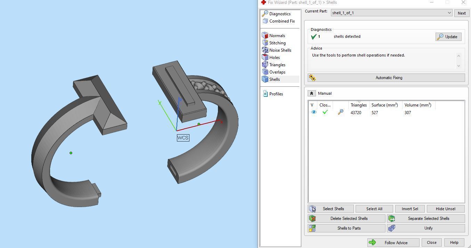Click the Select Shells button
The width and height of the screenshot is (471, 248).
[331, 209]
